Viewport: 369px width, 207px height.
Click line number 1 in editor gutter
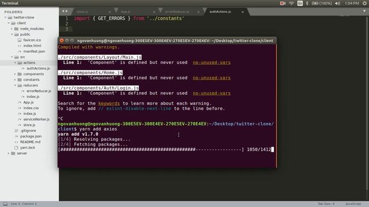click(x=67, y=18)
